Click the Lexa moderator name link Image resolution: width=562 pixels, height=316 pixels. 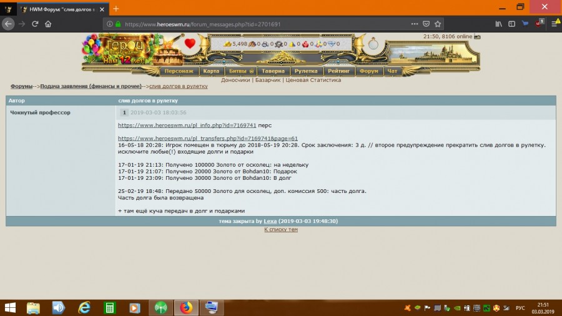(270, 221)
